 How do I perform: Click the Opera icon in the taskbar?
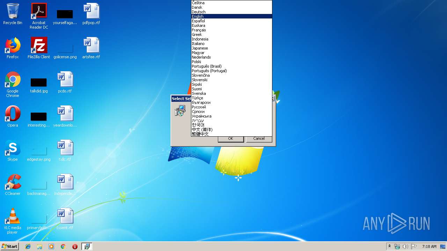75,246
